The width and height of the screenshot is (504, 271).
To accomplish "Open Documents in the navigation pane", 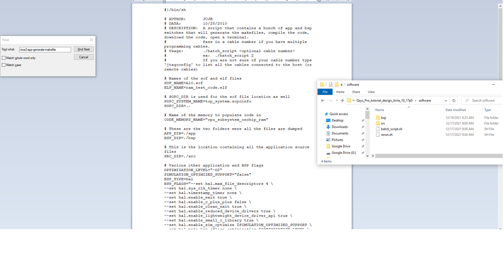I will (x=340, y=133).
